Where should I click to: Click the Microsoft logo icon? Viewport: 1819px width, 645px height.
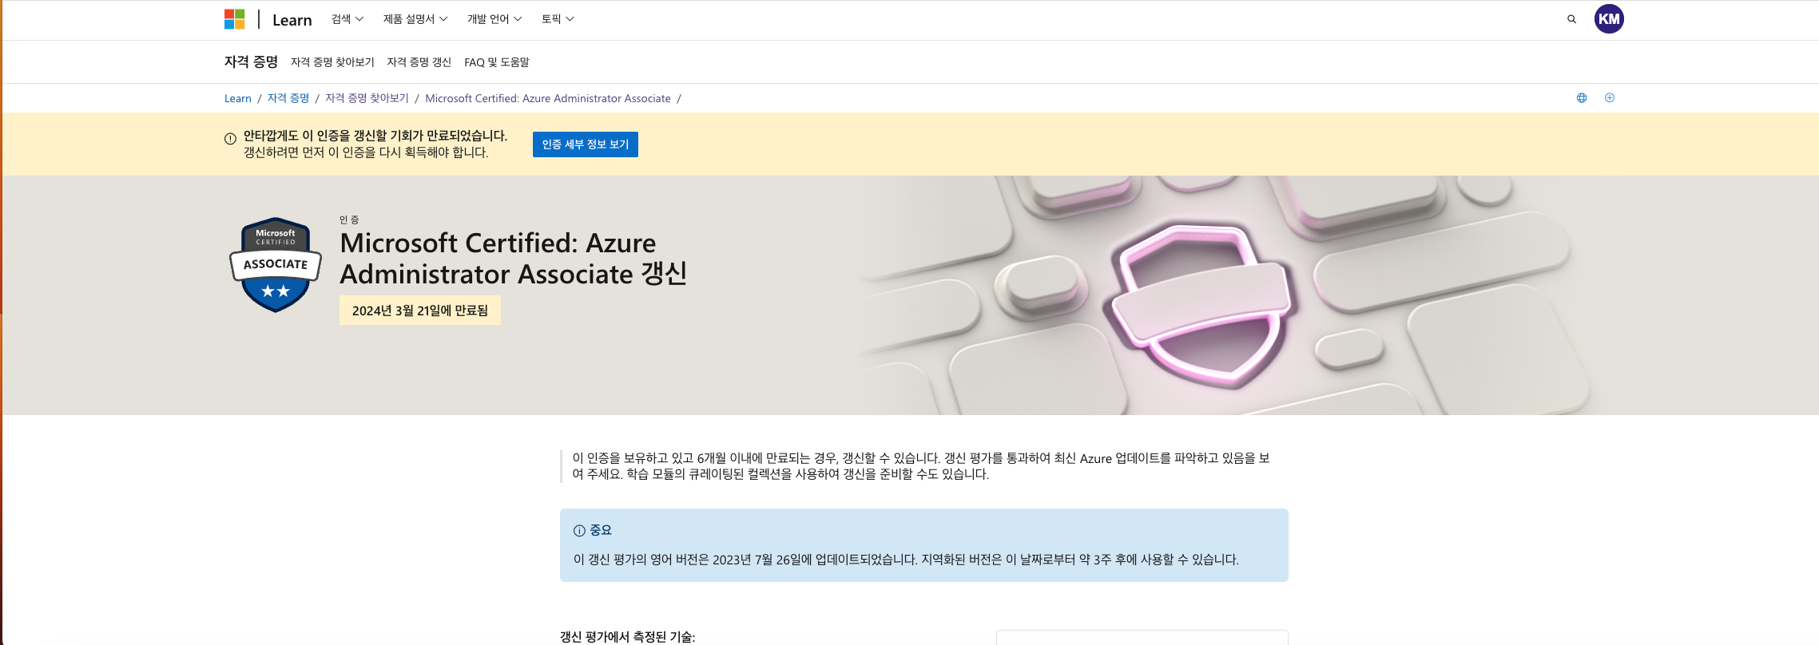tap(234, 19)
